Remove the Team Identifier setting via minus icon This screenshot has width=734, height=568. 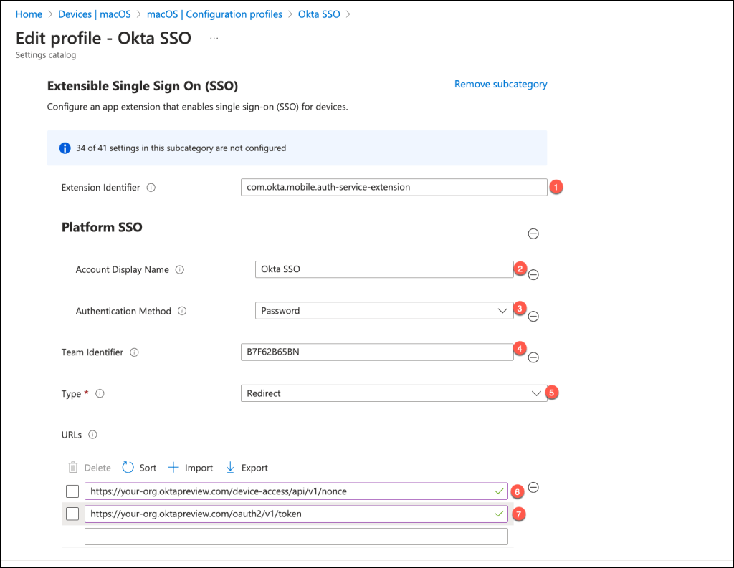coord(533,357)
